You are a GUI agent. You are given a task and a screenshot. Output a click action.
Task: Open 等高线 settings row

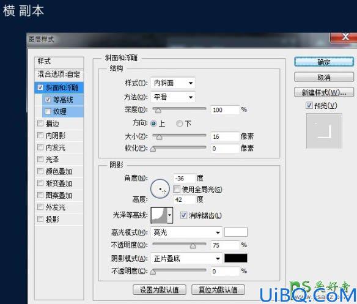click(63, 100)
